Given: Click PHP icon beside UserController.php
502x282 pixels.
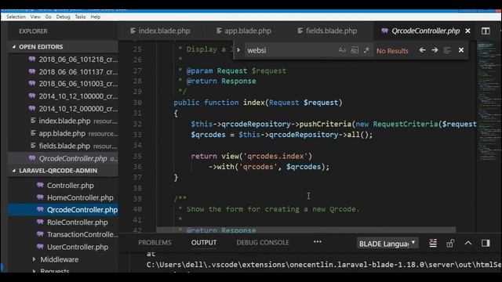Looking at the screenshot, I should 40,247.
